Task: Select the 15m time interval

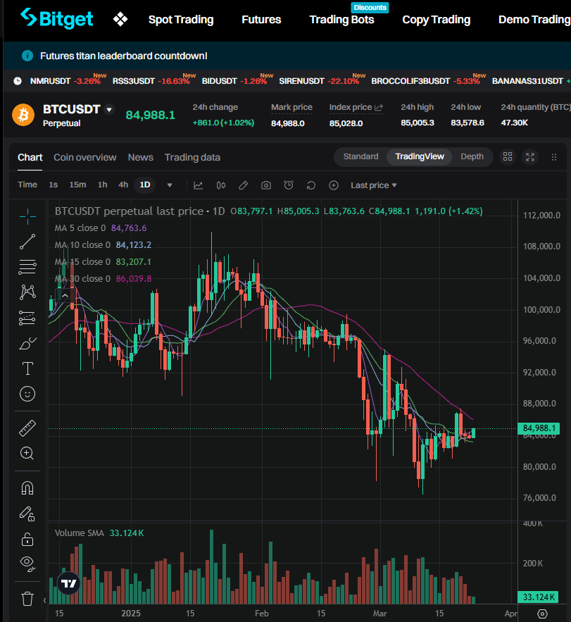Action: [x=77, y=185]
